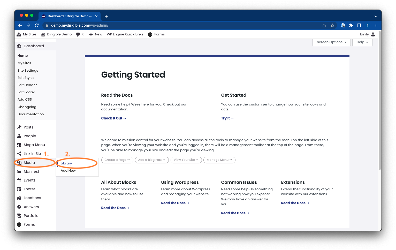This screenshot has height=250, width=396.
Task: Open Chrome three-dot menu
Action: [x=376, y=25]
